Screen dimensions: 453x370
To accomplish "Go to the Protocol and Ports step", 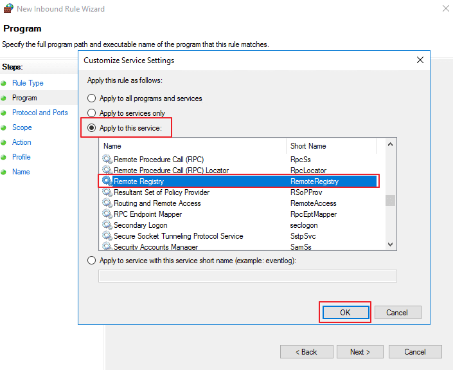I will 40,113.
